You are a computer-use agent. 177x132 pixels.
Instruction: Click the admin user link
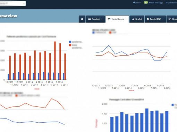(x=137, y=2)
